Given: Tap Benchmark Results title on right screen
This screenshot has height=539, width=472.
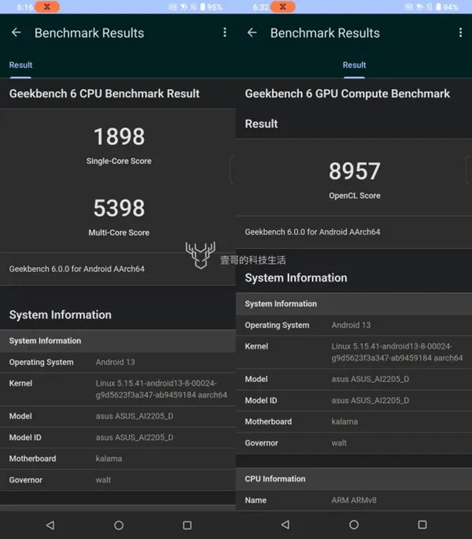Looking at the screenshot, I should (x=325, y=33).
